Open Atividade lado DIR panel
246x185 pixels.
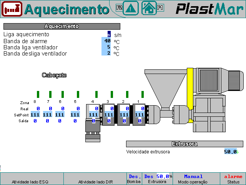click(x=95, y=179)
